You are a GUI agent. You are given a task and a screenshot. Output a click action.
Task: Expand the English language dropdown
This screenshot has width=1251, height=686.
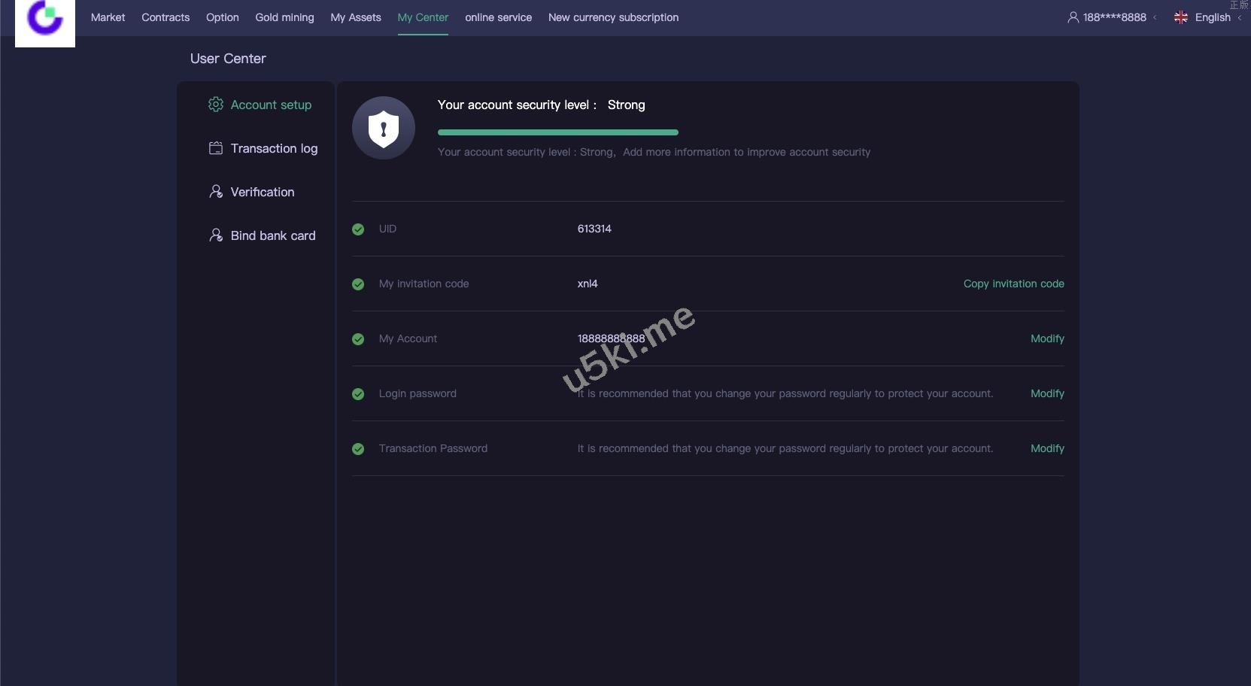point(1213,17)
